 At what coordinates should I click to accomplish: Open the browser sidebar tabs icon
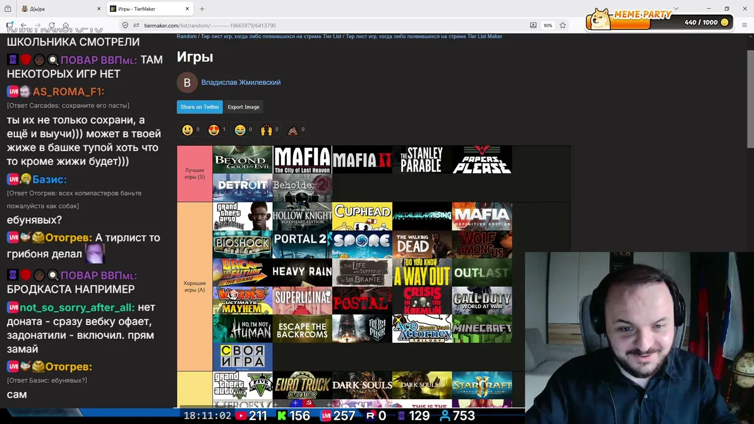point(8,9)
